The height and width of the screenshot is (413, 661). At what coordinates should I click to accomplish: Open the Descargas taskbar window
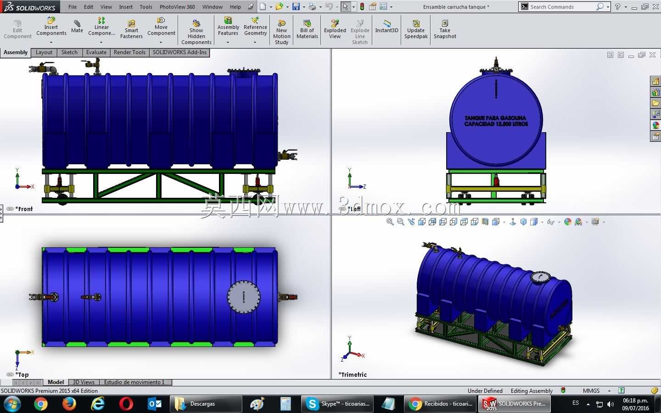(206, 404)
